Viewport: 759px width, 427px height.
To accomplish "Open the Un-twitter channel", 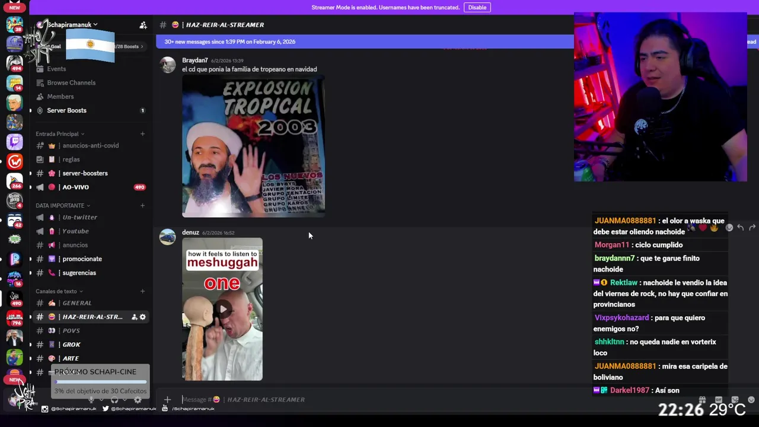I will (89, 217).
